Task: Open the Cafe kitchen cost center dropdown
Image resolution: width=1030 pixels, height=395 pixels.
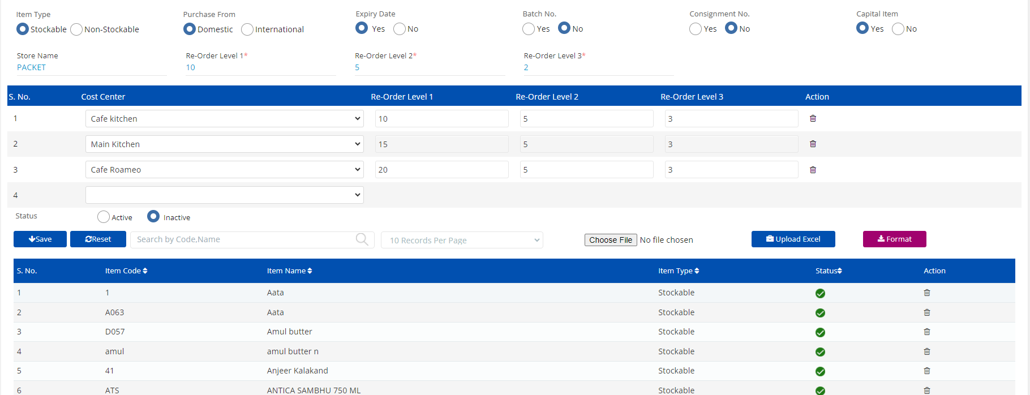Action: [x=225, y=118]
